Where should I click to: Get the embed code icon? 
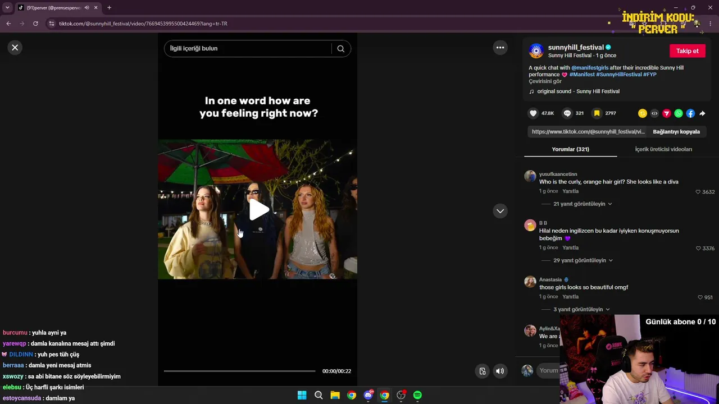654,113
